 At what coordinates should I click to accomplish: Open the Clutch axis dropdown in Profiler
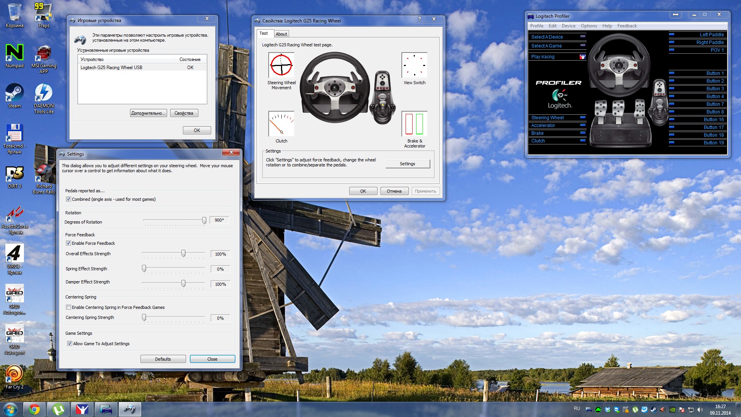pos(558,141)
